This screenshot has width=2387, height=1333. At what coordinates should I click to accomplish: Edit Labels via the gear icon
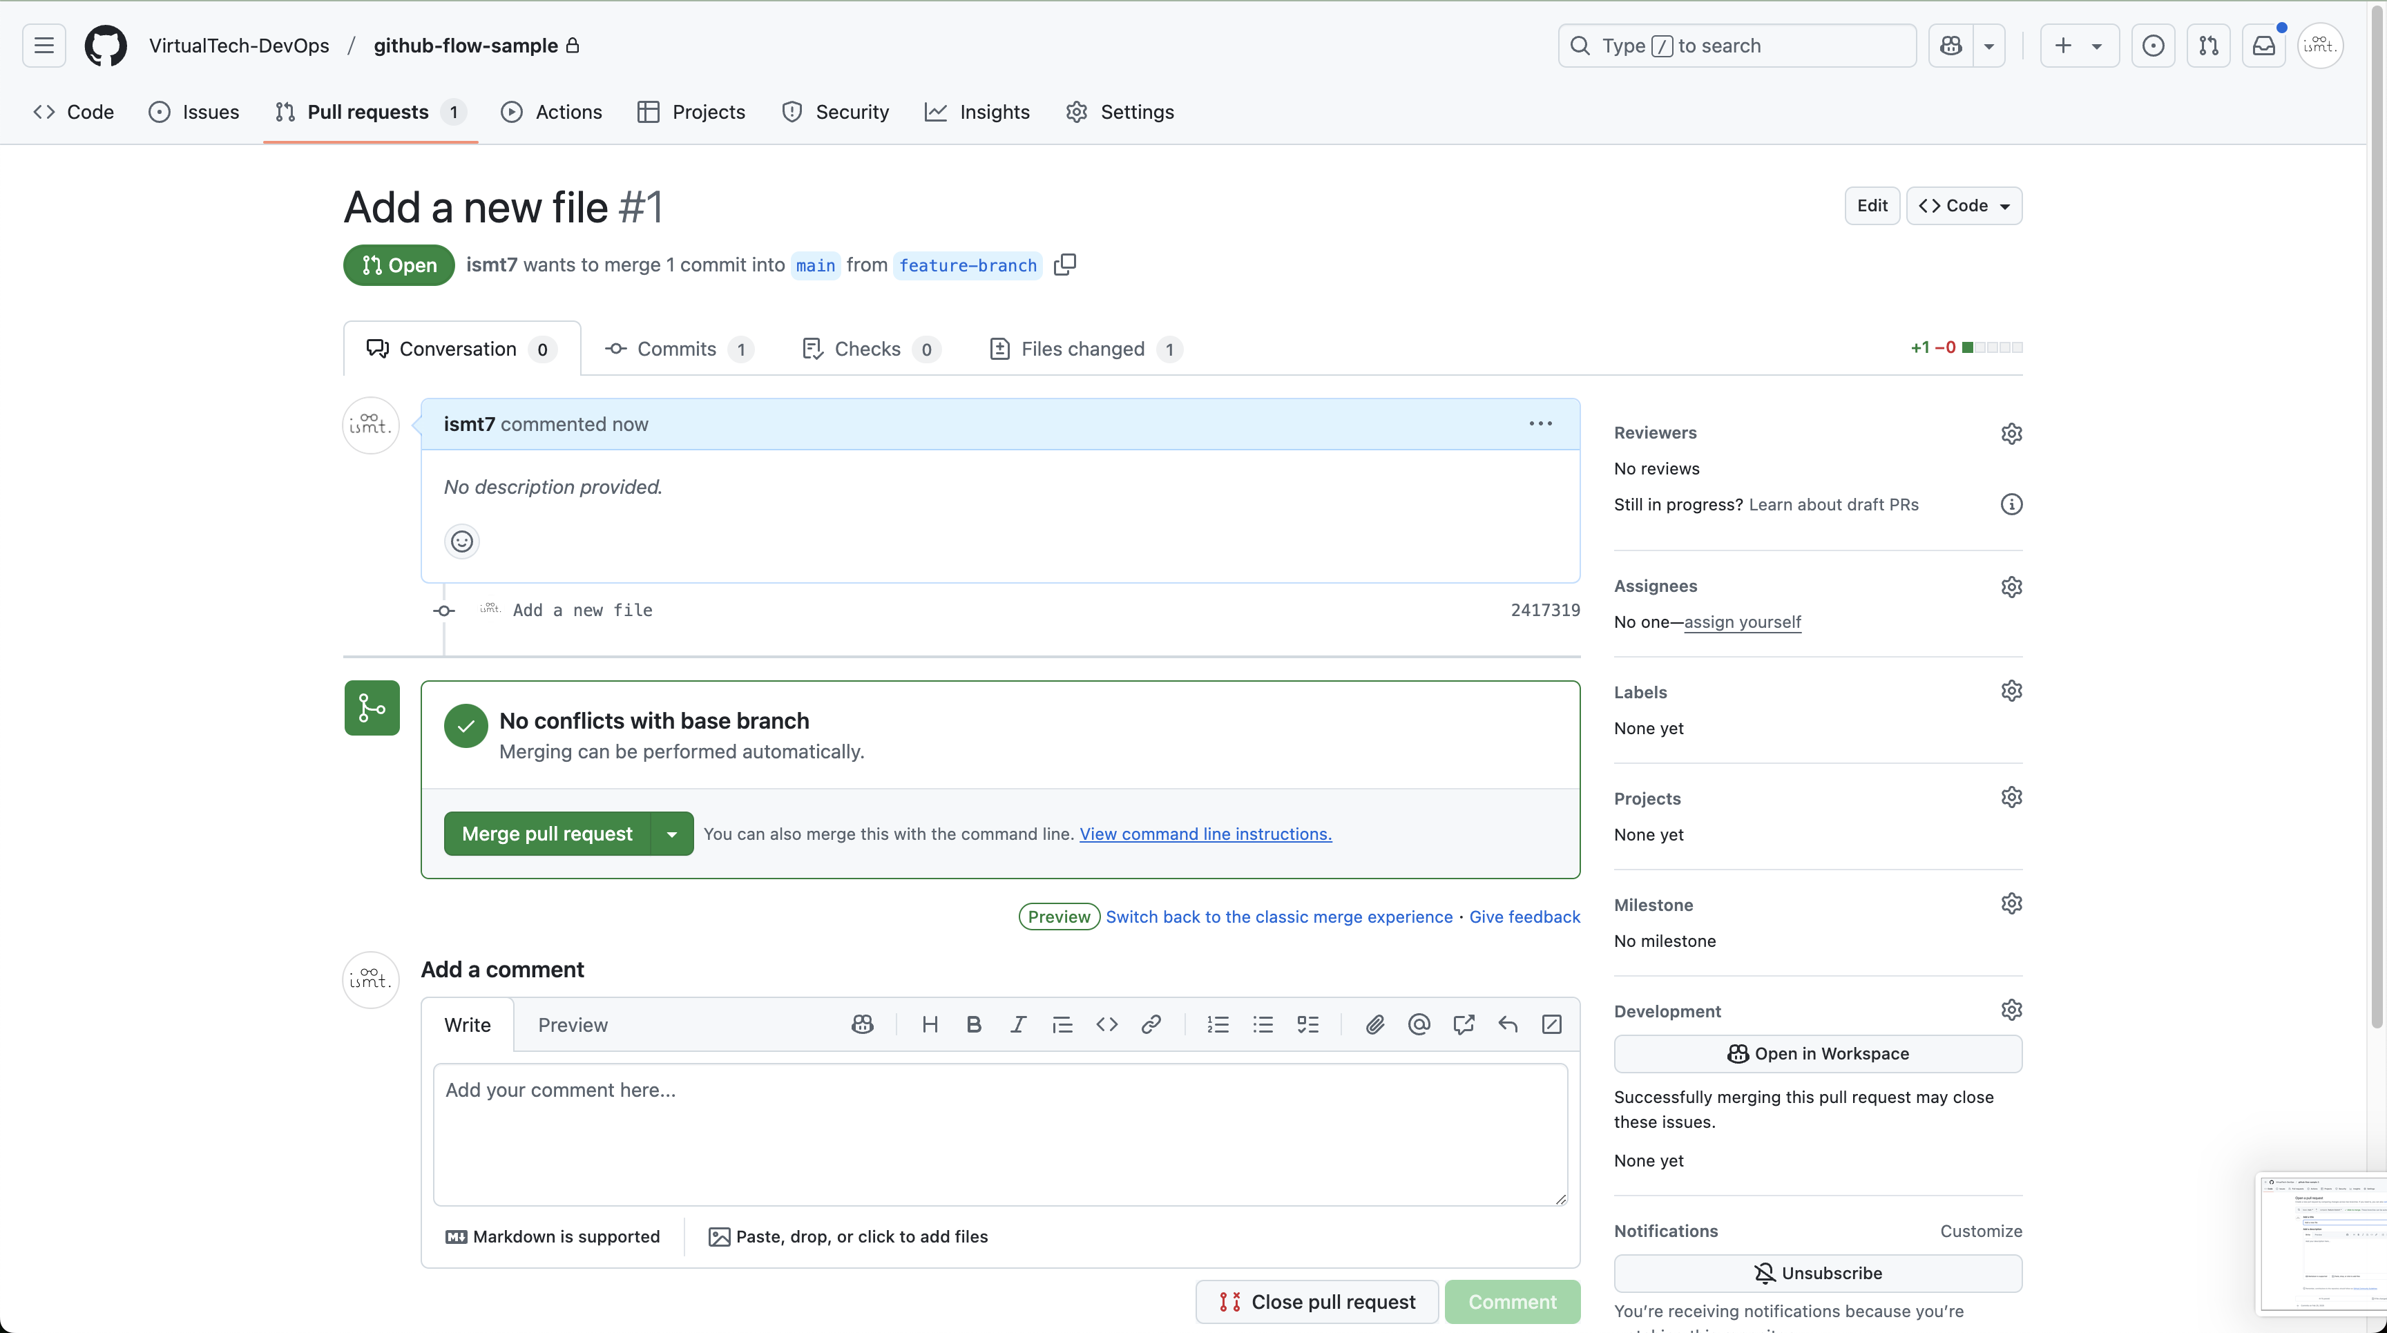(x=2012, y=691)
